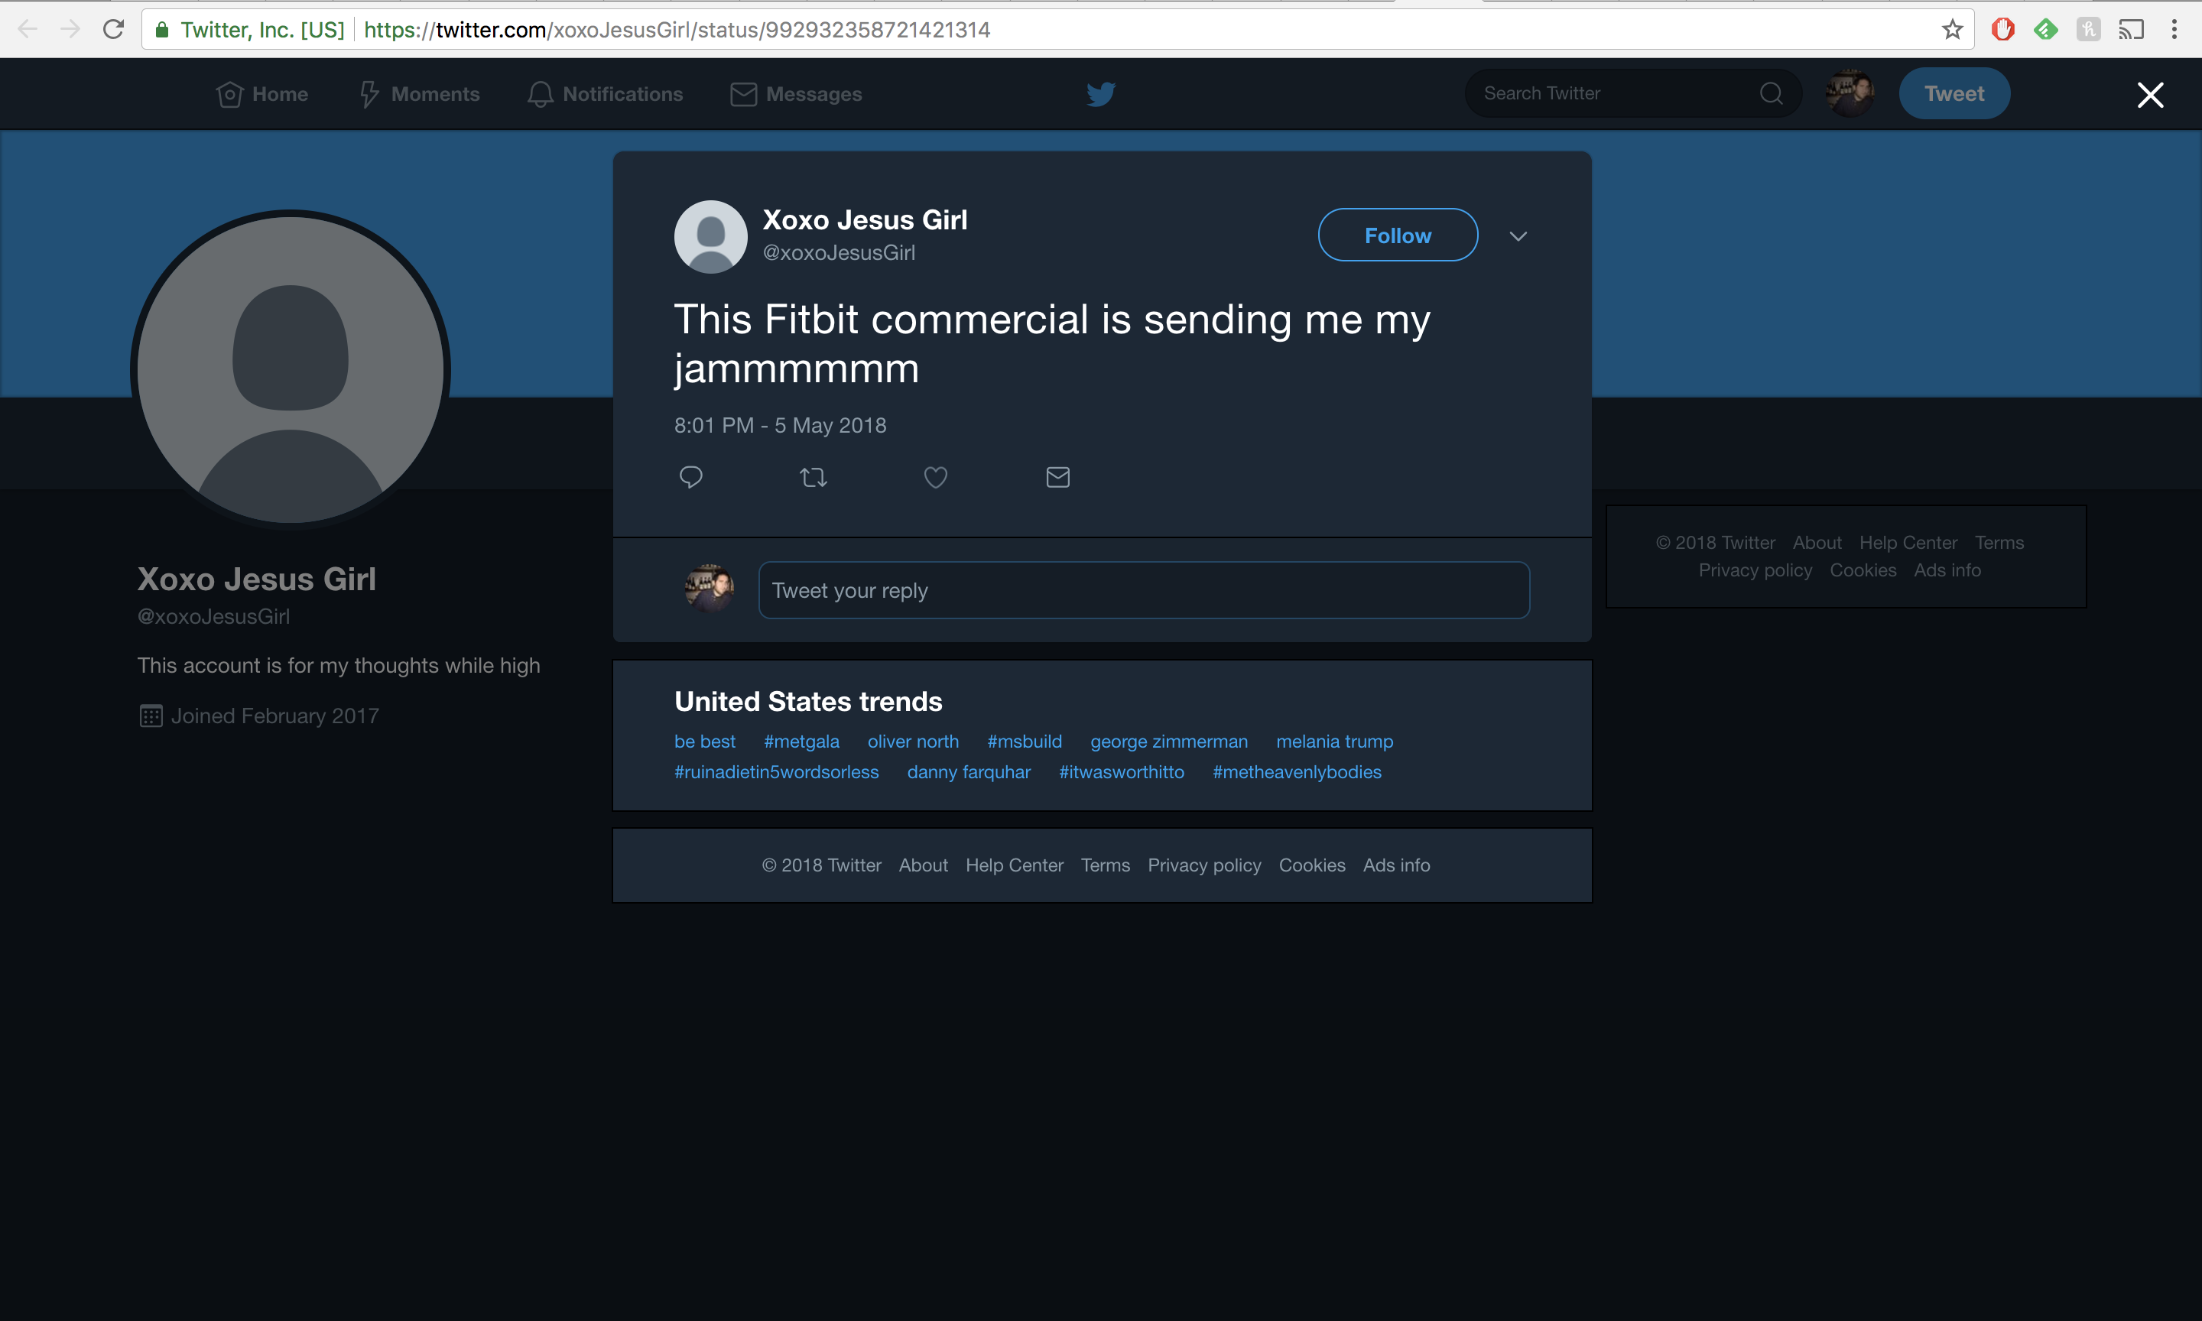Click the secure lock icon
The height and width of the screenshot is (1321, 2202).
162,29
